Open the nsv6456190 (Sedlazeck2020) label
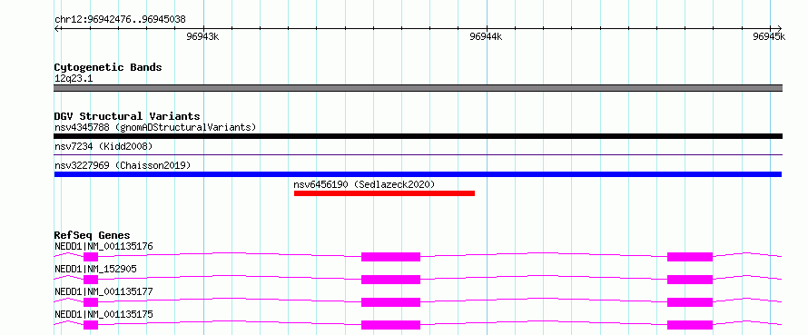808x335 pixels. (364, 184)
